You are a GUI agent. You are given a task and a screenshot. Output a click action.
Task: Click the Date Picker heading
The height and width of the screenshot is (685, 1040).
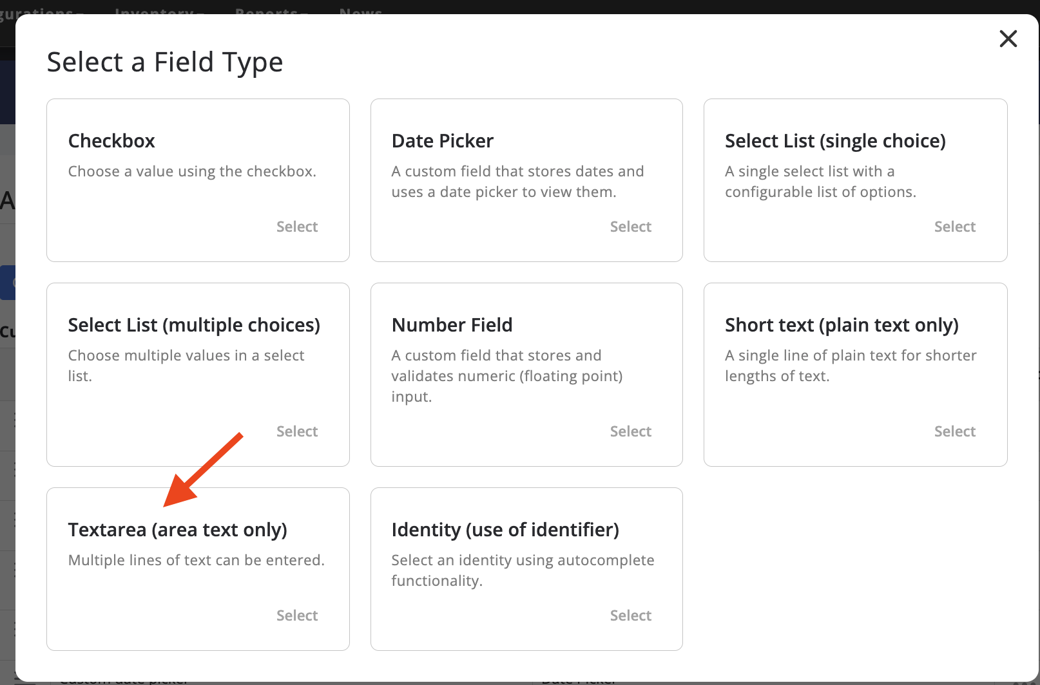[442, 141]
